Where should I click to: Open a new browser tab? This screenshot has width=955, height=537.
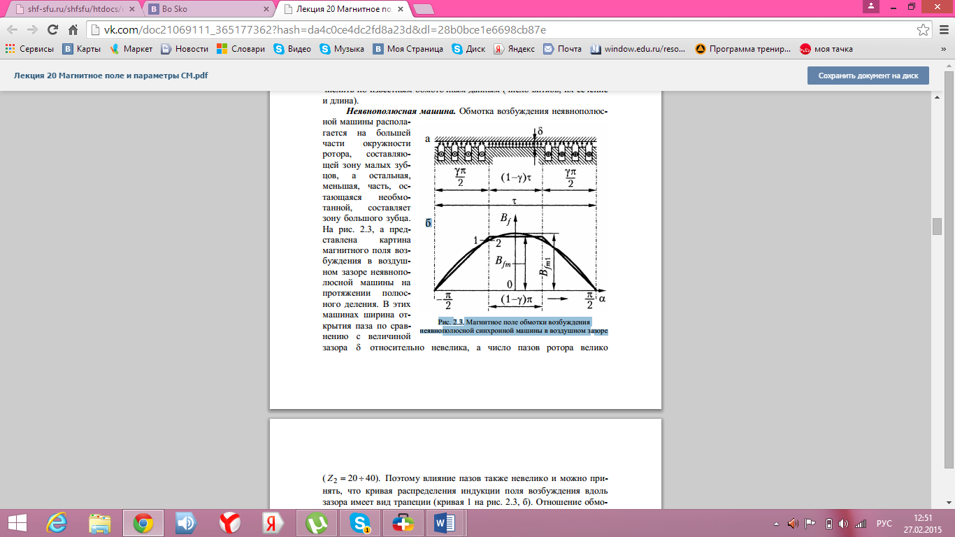tap(422, 10)
